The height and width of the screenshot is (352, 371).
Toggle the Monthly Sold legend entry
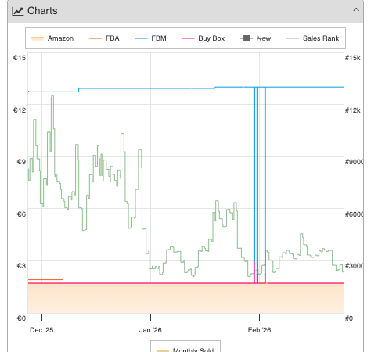185,350
